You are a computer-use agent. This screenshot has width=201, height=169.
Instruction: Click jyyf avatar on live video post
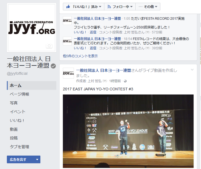tap(68, 73)
